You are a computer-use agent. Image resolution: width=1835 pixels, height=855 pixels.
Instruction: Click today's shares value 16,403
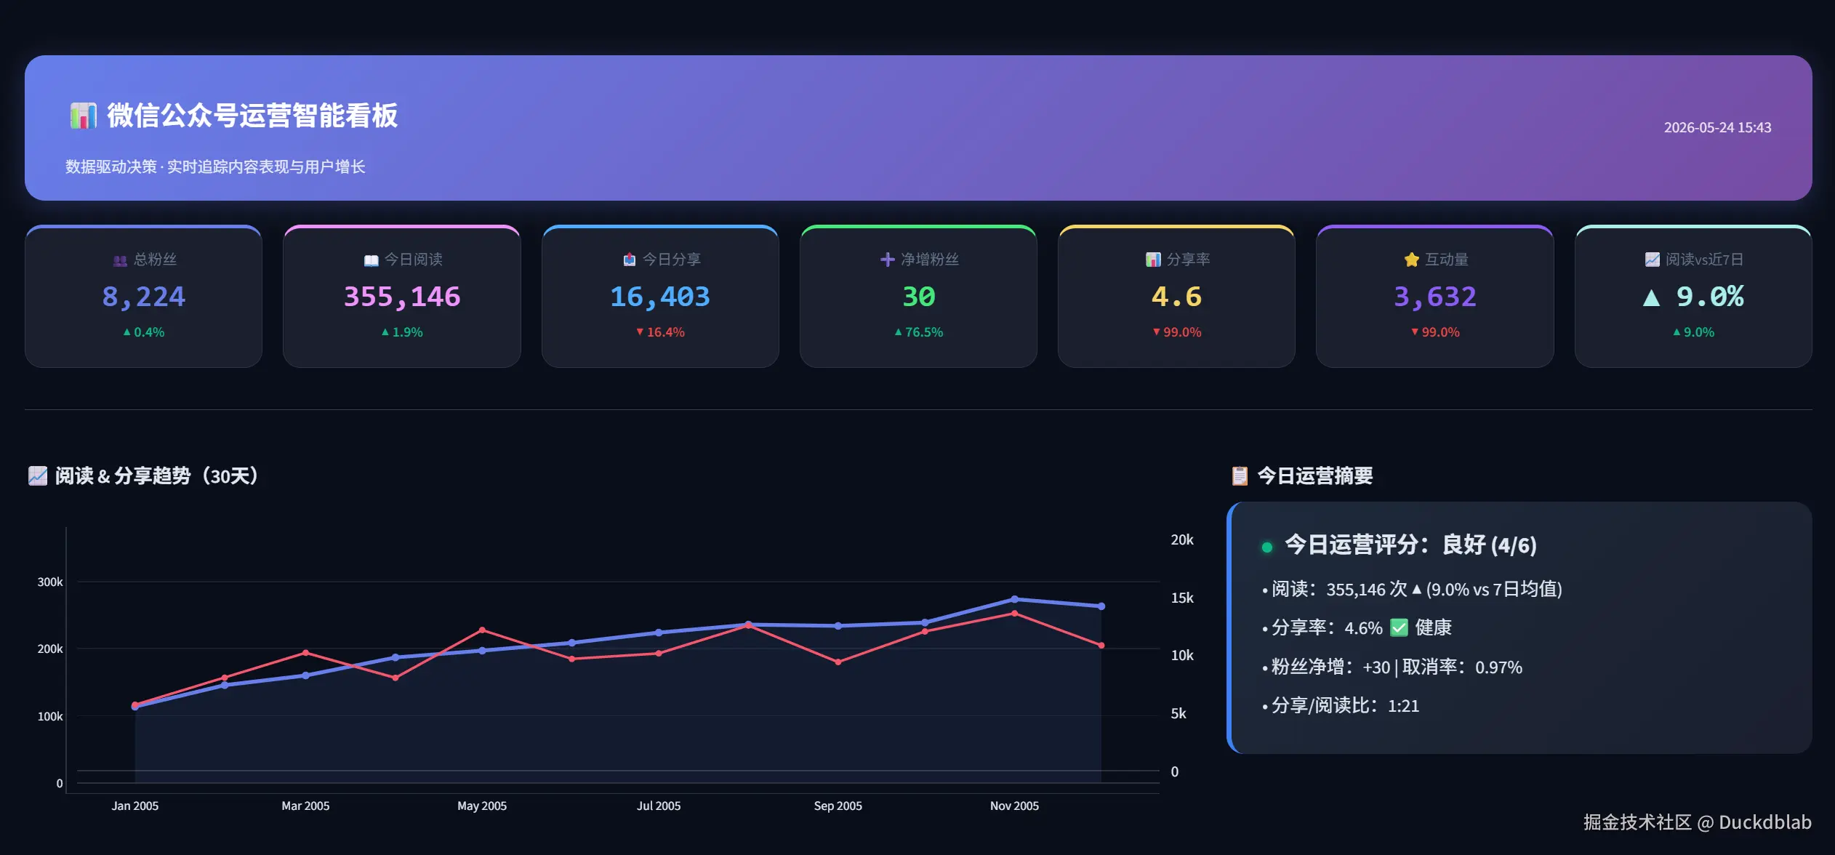pyautogui.click(x=660, y=297)
